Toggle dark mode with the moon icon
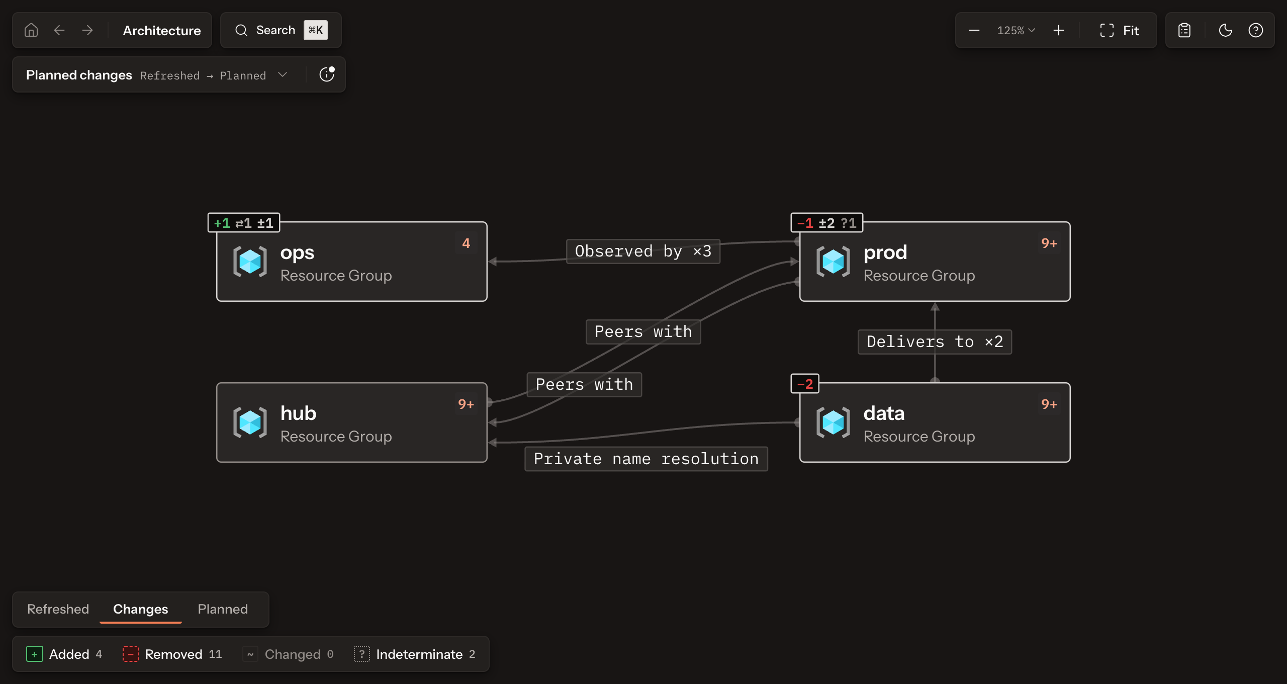This screenshot has width=1287, height=684. (1226, 30)
